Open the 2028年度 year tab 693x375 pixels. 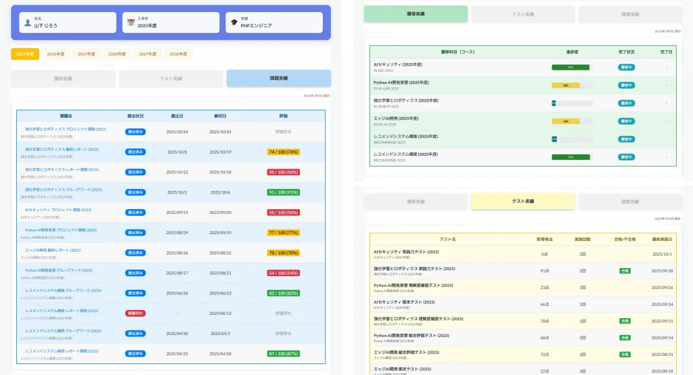click(x=118, y=54)
